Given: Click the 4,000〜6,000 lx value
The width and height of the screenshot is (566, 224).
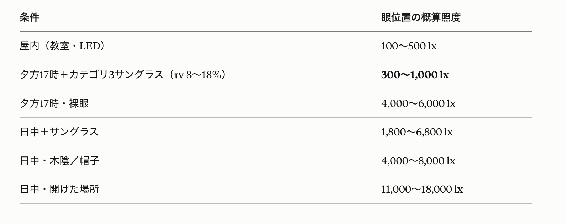Looking at the screenshot, I should click(x=418, y=103).
